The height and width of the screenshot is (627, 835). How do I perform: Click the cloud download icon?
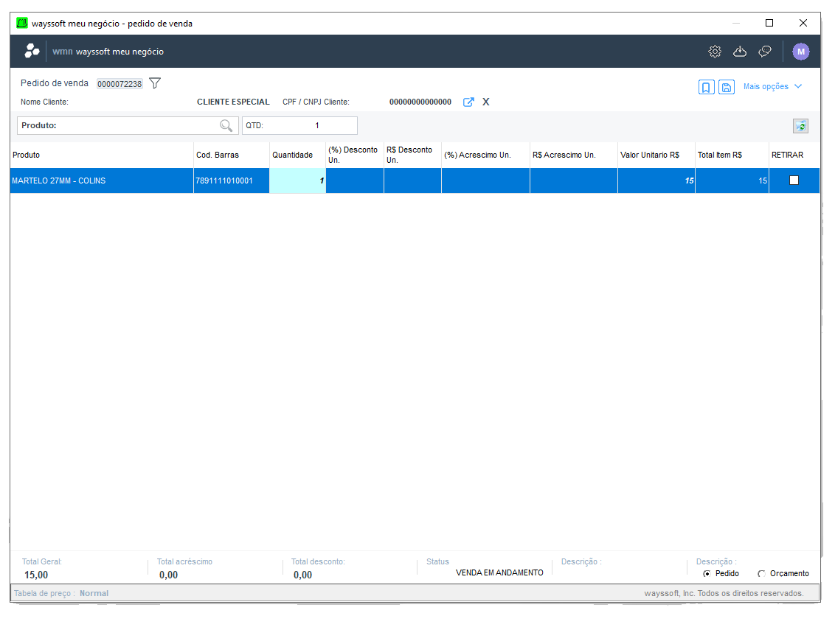point(740,52)
